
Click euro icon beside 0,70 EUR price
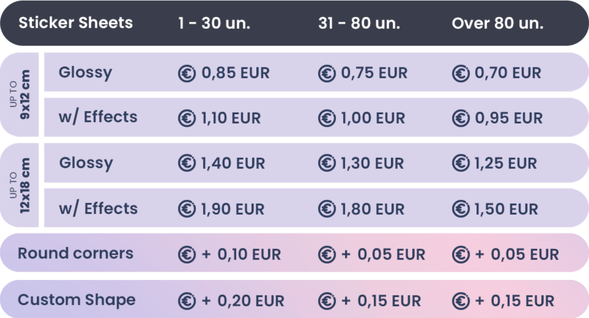tap(461, 73)
